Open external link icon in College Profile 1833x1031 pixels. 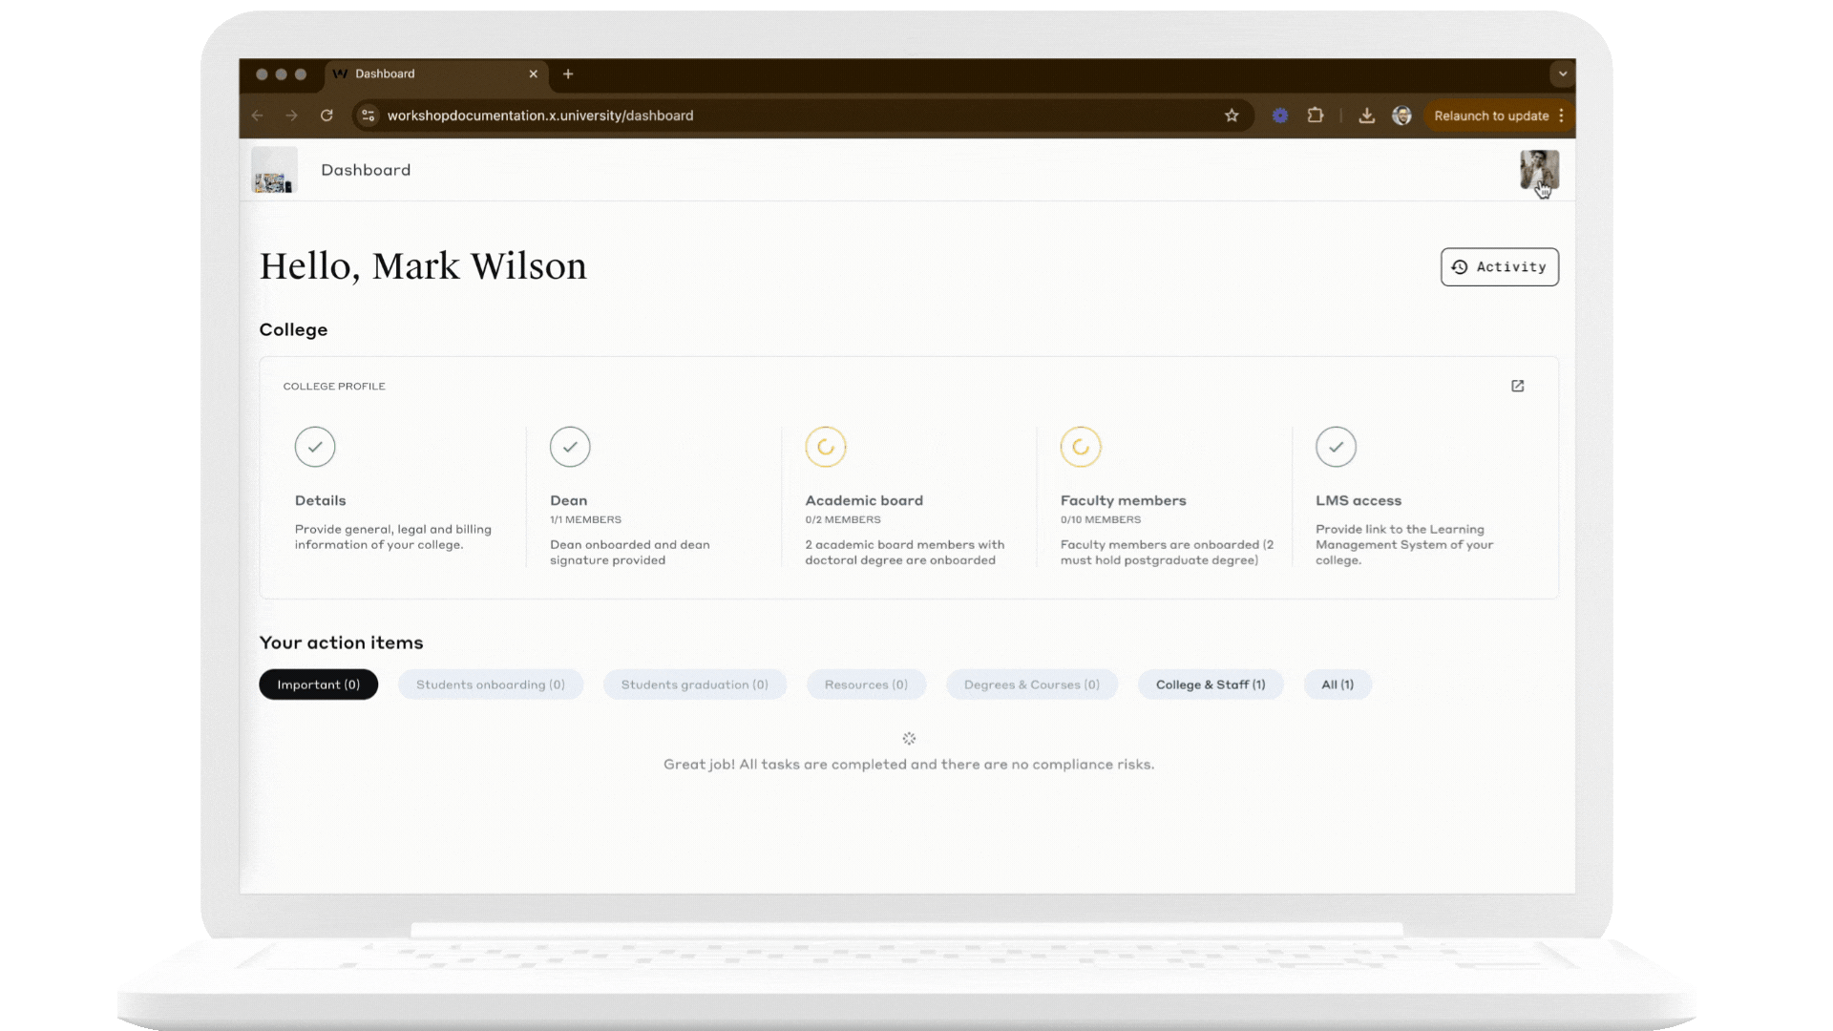click(1517, 386)
